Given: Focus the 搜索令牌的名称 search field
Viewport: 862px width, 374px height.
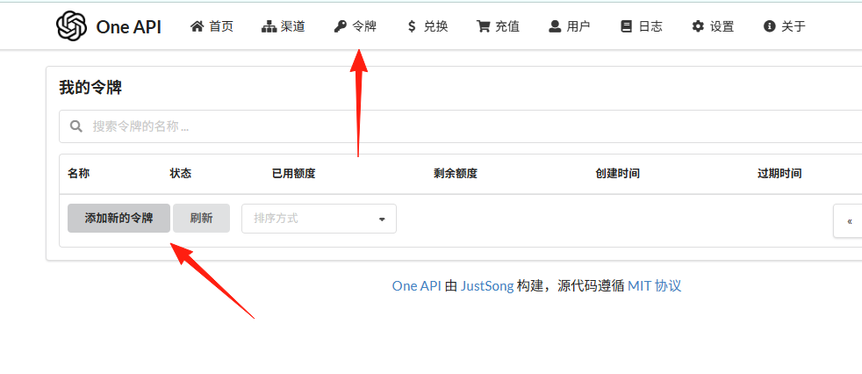Looking at the screenshot, I should click(462, 126).
